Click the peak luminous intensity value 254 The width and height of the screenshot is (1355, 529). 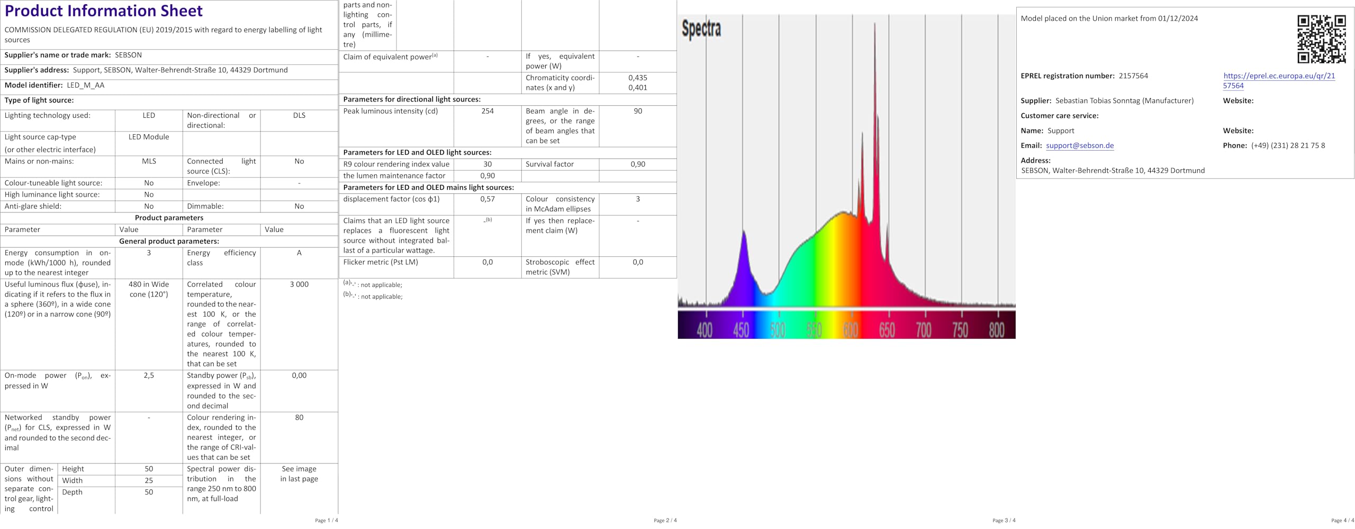[487, 112]
